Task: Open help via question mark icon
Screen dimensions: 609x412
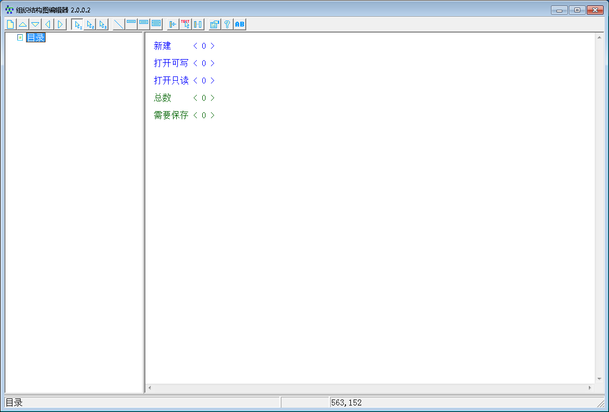Action: point(227,24)
